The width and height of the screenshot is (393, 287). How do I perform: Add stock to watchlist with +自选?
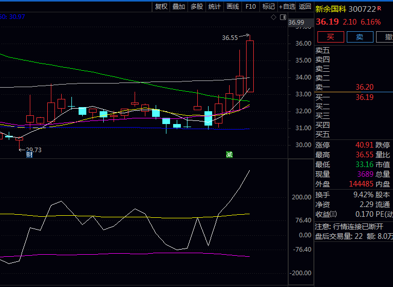tap(287, 7)
